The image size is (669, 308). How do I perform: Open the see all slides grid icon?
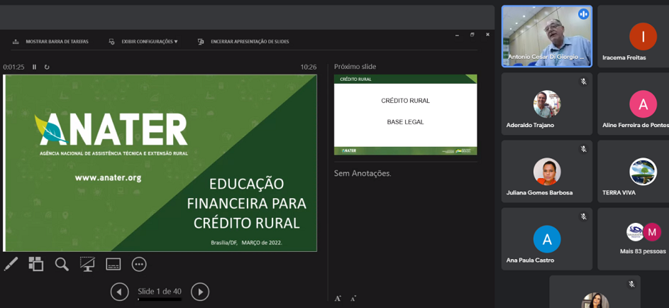[x=36, y=264]
